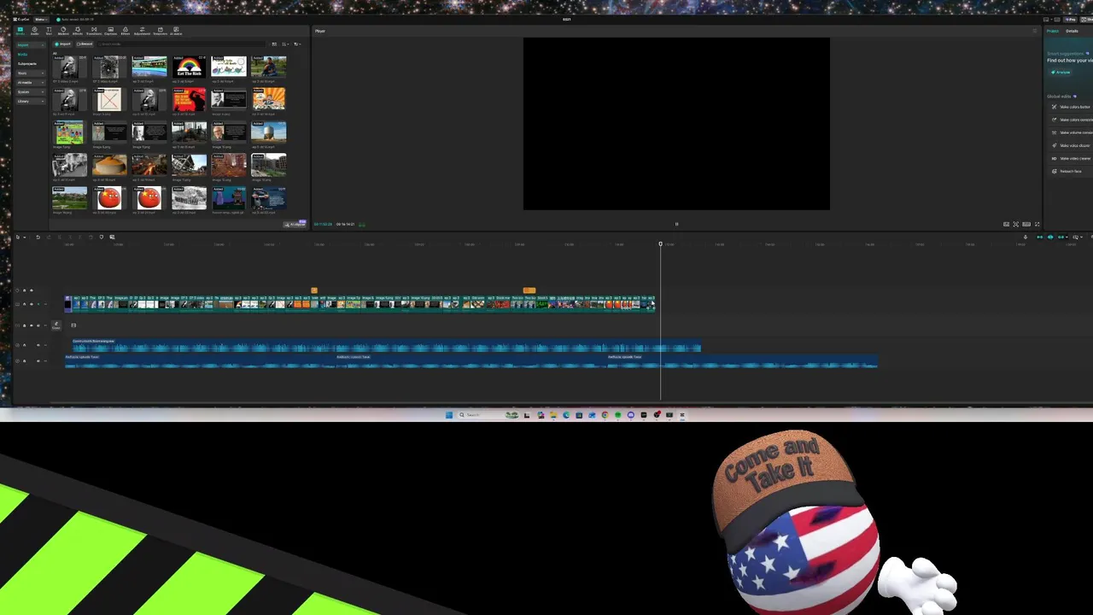Image resolution: width=1093 pixels, height=615 pixels.
Task: Open the Captions tab
Action: [x=111, y=31]
